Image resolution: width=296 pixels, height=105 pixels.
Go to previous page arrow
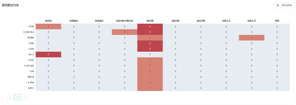(10, 97)
